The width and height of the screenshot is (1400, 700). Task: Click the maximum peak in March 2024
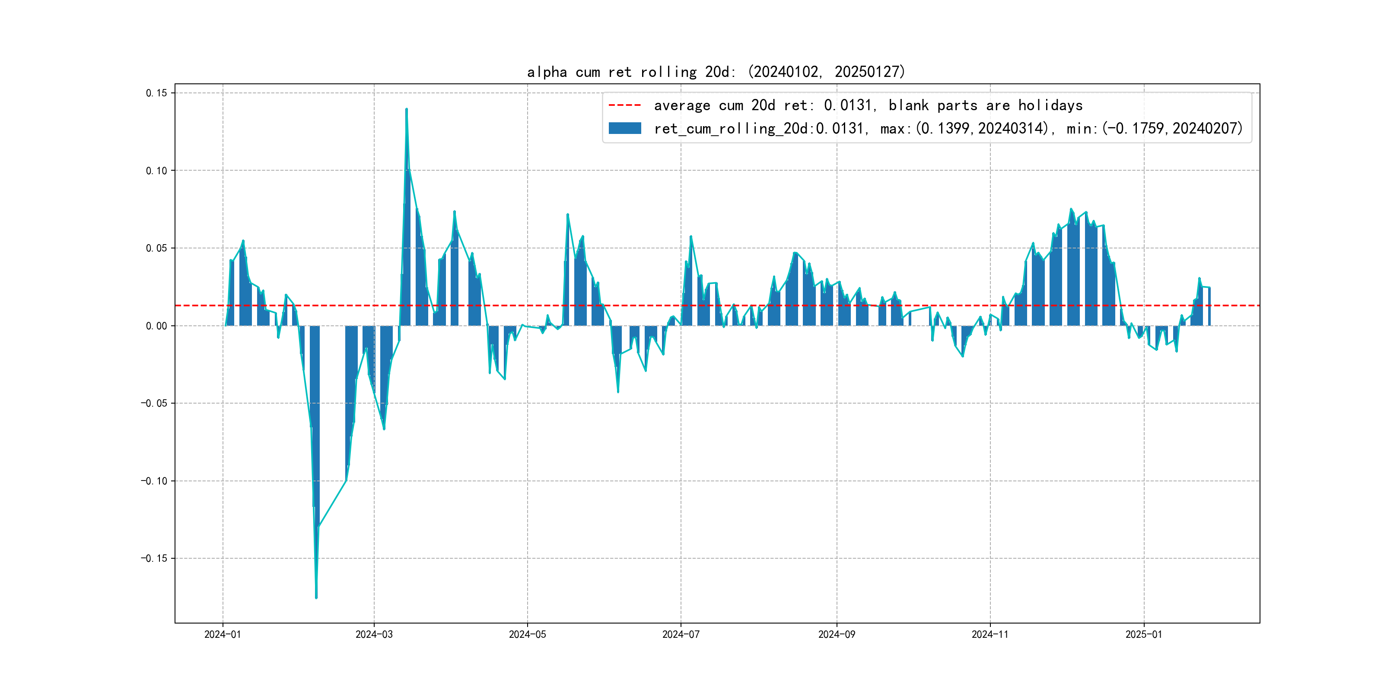click(407, 110)
